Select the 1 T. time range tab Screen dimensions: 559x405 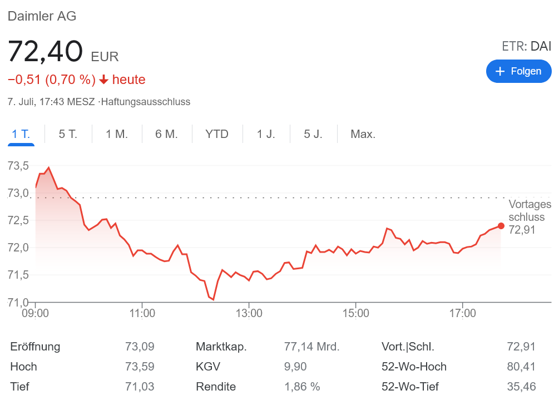(21, 134)
